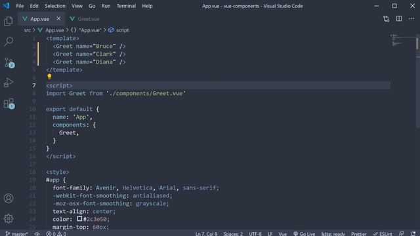Open the Selection menu
The image size is (420, 236).
pos(55,6)
